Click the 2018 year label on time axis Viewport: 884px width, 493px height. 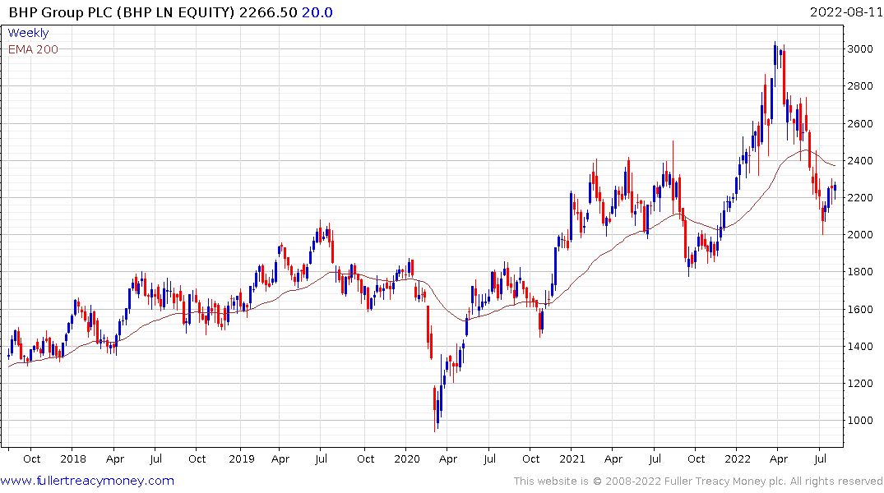pyautogui.click(x=73, y=458)
